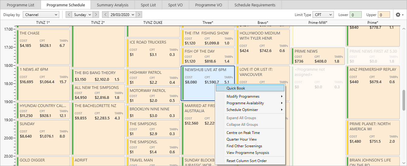Switch to the Spot List tab
This screenshot has width=407, height=166.
pyautogui.click(x=148, y=5)
